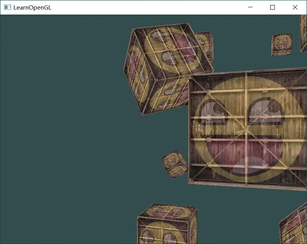
Task: Minimize the LearnOpenGL window
Action: click(250, 7)
